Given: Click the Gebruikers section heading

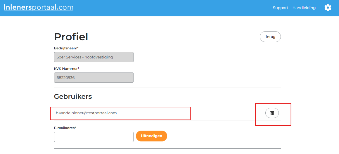Looking at the screenshot, I should (73, 96).
